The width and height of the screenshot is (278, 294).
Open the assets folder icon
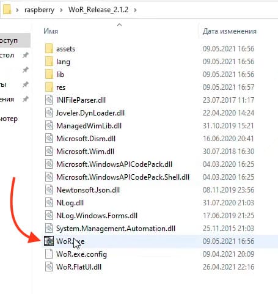(x=49, y=49)
